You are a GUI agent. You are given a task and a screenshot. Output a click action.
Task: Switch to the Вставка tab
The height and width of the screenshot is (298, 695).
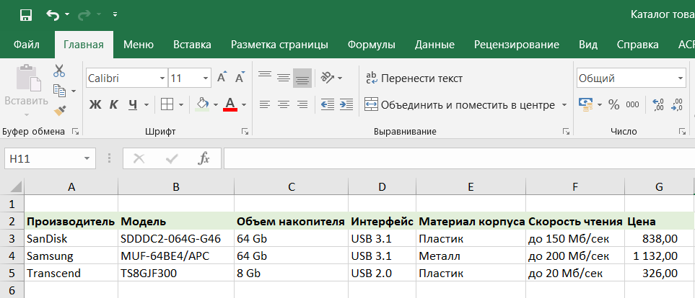point(192,45)
